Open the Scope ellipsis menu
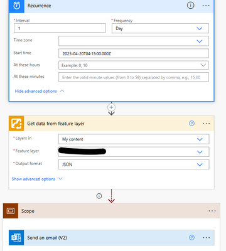 tap(212, 211)
